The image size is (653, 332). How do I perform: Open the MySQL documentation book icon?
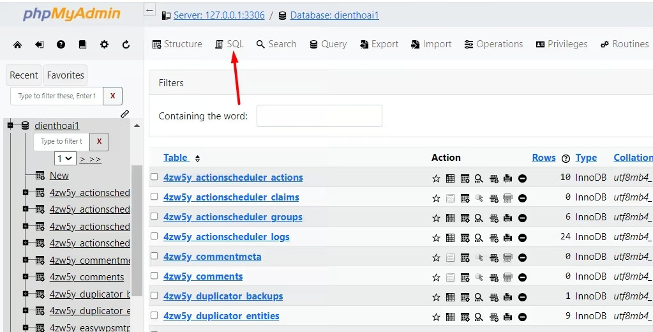click(82, 45)
